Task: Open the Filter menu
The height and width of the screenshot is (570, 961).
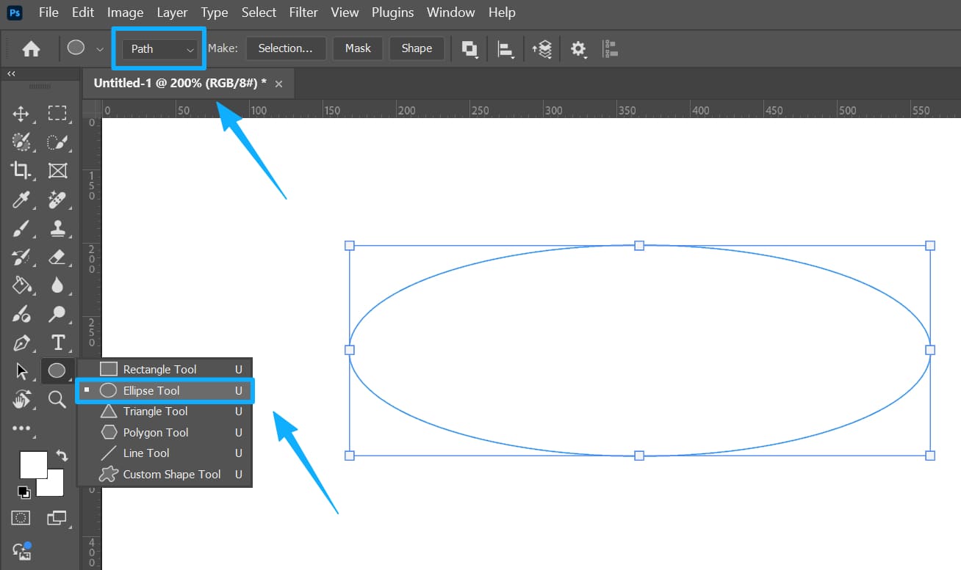Action: [x=303, y=12]
